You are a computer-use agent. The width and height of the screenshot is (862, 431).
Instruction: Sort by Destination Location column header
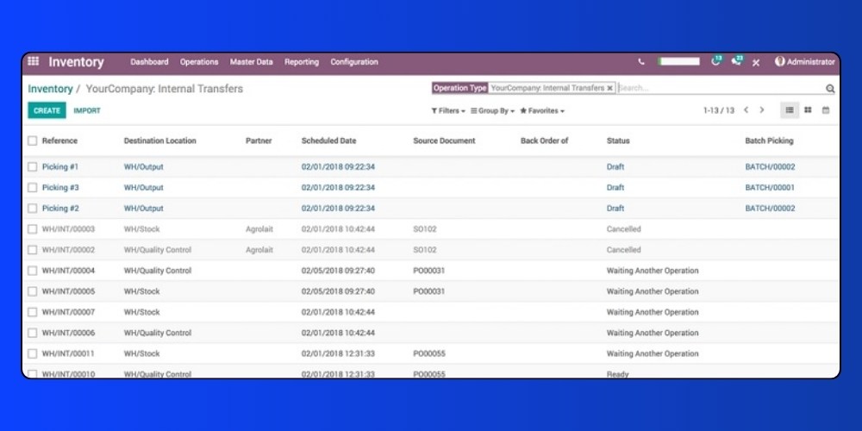(159, 141)
